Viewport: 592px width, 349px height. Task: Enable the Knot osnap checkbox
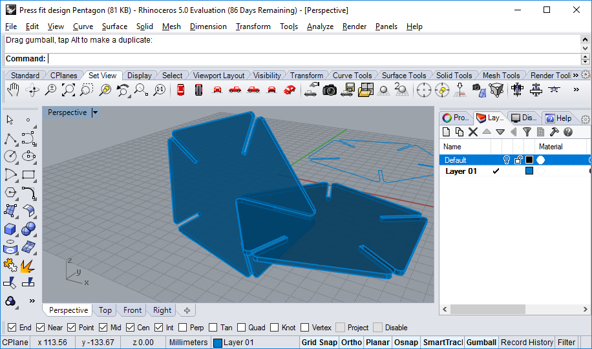point(275,328)
